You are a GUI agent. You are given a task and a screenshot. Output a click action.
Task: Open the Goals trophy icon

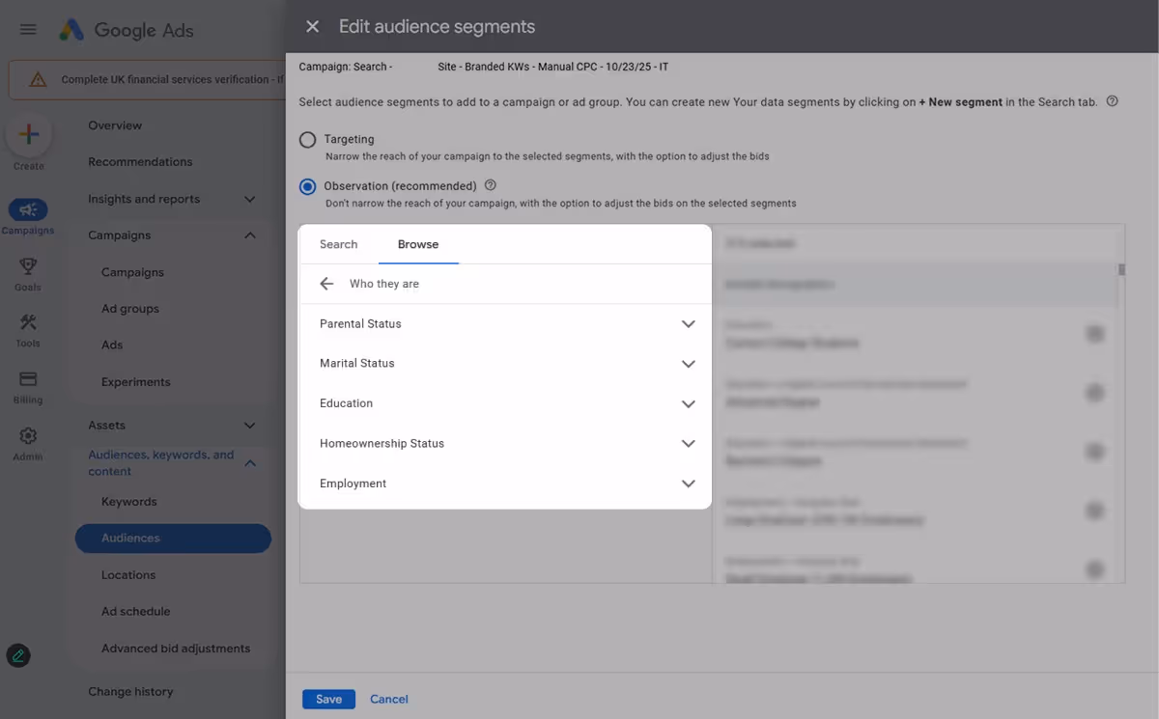(x=28, y=265)
